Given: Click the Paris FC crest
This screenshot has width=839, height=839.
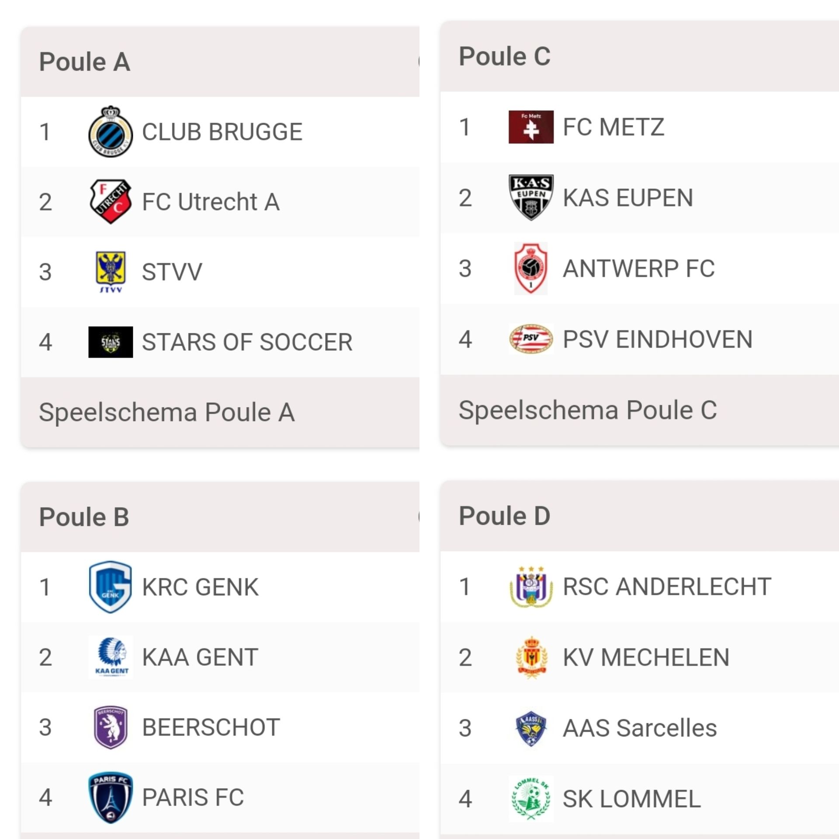Looking at the screenshot, I should (111, 797).
